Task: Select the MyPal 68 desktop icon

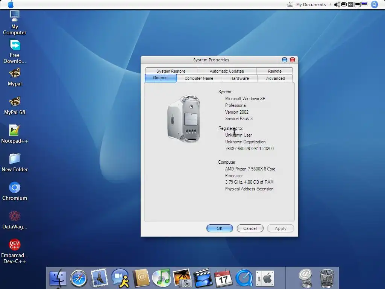Action: pyautogui.click(x=15, y=106)
